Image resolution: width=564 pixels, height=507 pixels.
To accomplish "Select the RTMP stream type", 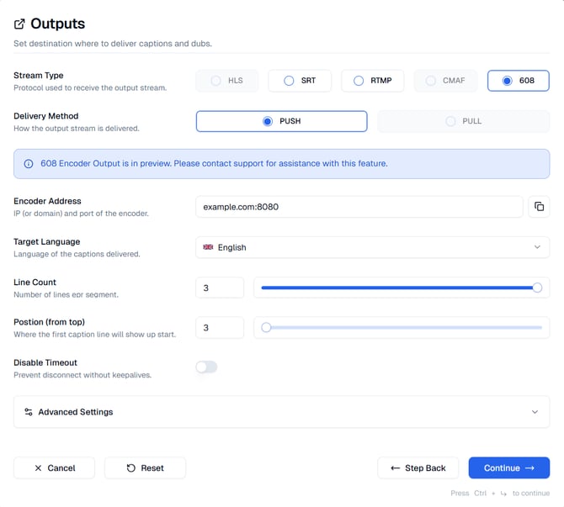I will point(372,81).
